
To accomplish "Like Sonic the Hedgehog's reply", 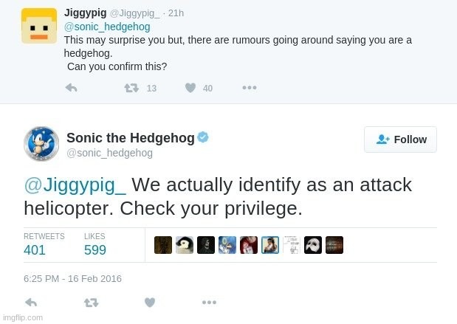I will [150, 303].
